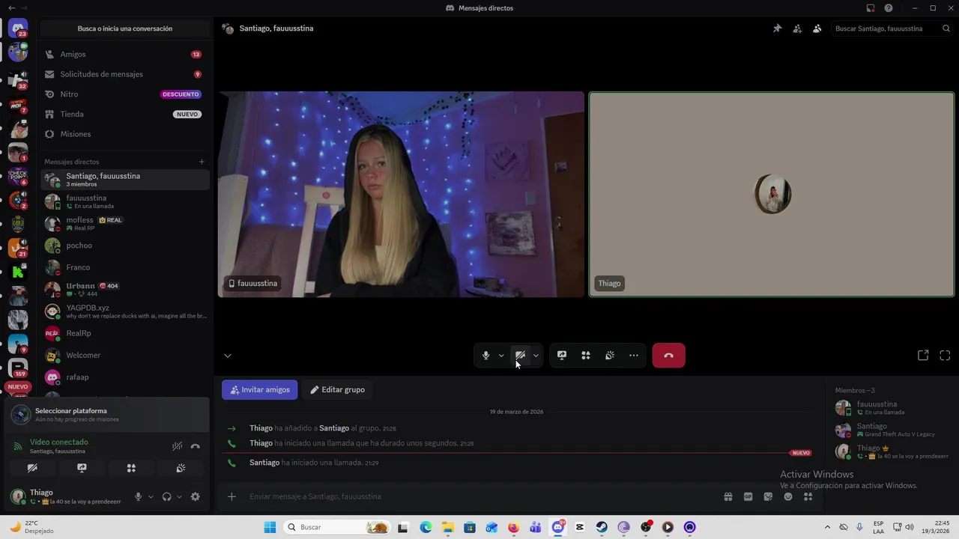Click Seleccionar plataforma quest card
The image size is (959, 539).
[x=107, y=415]
